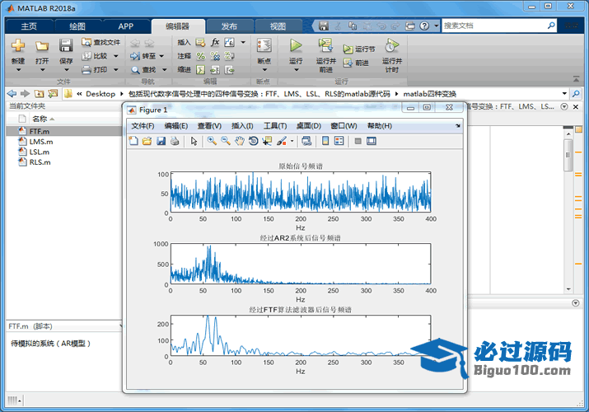
Task: Click the back arrow in the address bar
Action: 12,93
